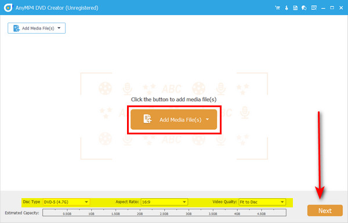348x223 pixels.
Task: Expand the arrow on orange Add Media File(s) button
Action: [207, 119]
